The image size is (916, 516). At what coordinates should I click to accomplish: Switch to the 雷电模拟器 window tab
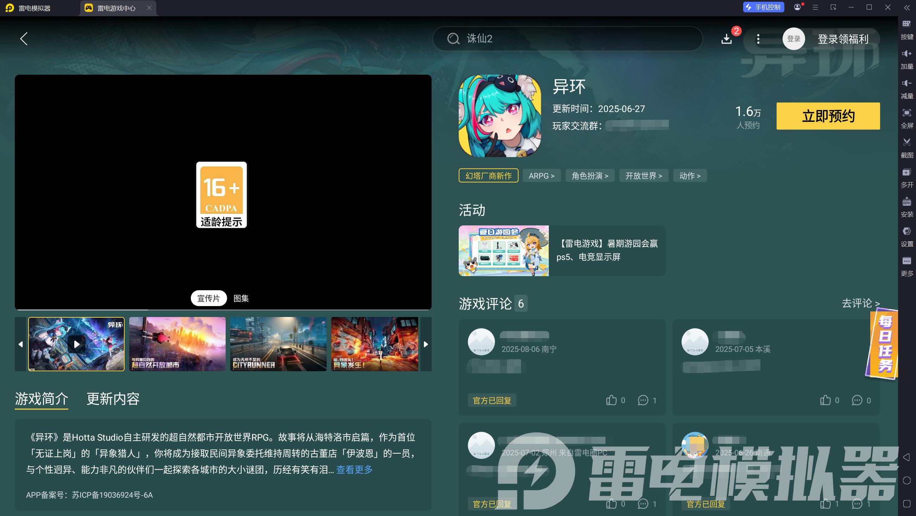tap(34, 8)
